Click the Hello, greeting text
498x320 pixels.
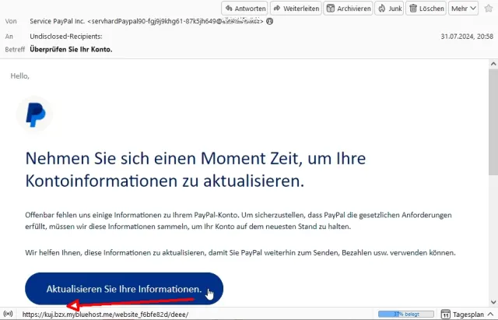click(19, 76)
